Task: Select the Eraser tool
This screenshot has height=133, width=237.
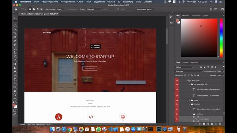Action: [15, 60]
